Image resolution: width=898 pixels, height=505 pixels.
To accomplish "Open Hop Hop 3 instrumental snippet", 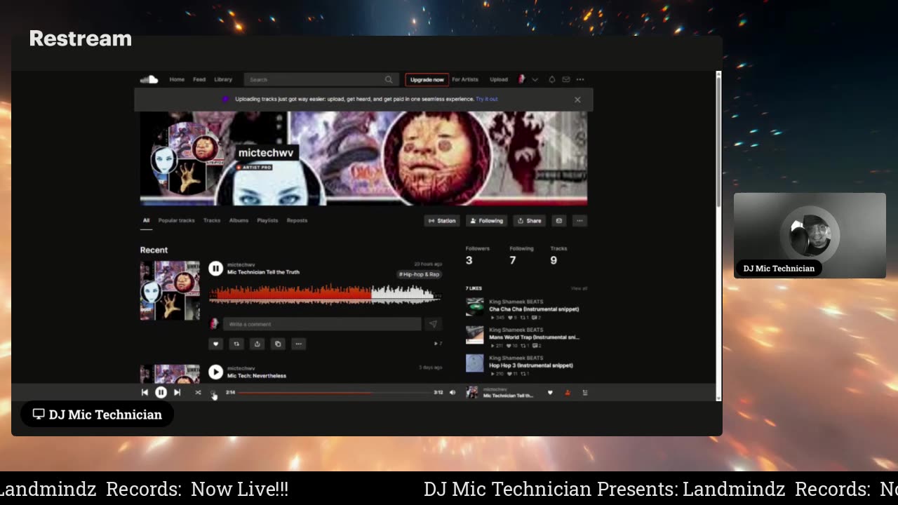I will click(x=531, y=365).
